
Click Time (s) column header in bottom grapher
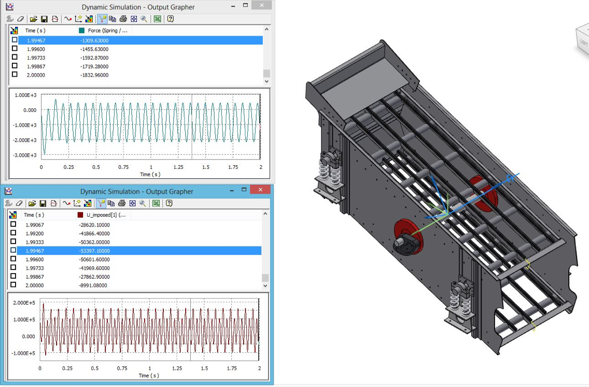[x=34, y=215]
